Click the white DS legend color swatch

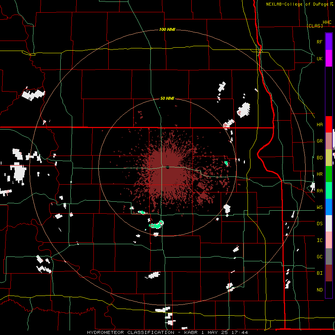[329, 223]
